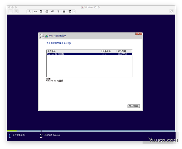Click the CD/DVD drive icon
The image size is (182, 149).
point(47,11)
